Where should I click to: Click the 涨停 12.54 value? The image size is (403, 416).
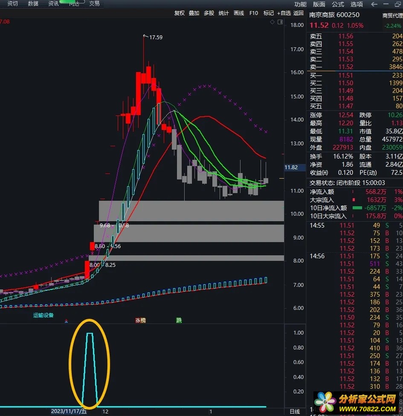(x=346, y=115)
